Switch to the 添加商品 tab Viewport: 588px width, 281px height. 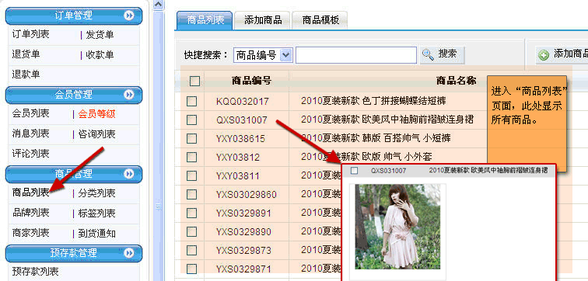263,20
